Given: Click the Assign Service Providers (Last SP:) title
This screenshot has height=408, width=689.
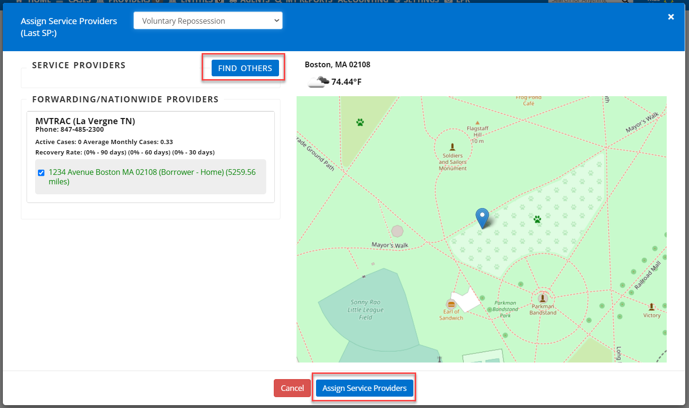Looking at the screenshot, I should pos(69,27).
